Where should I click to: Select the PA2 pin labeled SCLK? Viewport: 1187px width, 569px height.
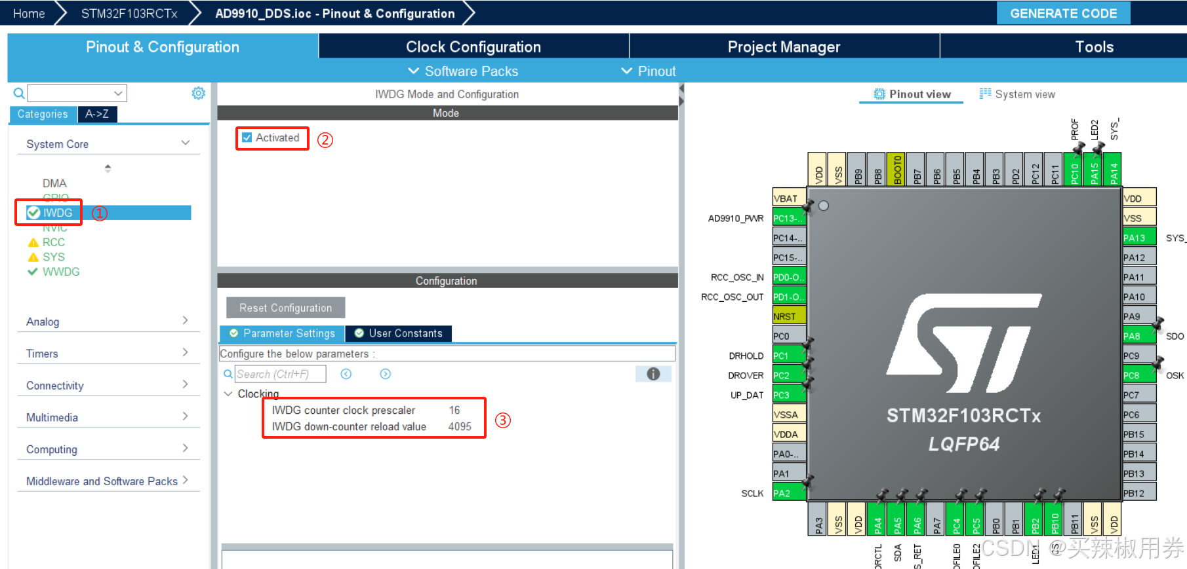click(789, 493)
